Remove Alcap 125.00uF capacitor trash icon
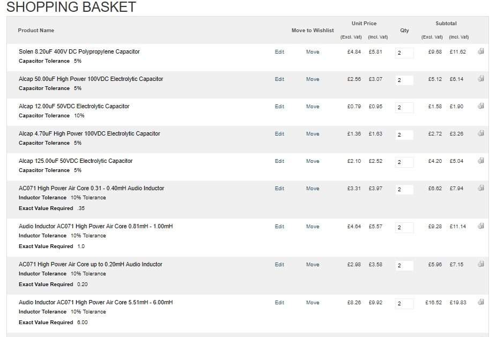Viewport: 496px width, 337px height. click(481, 161)
